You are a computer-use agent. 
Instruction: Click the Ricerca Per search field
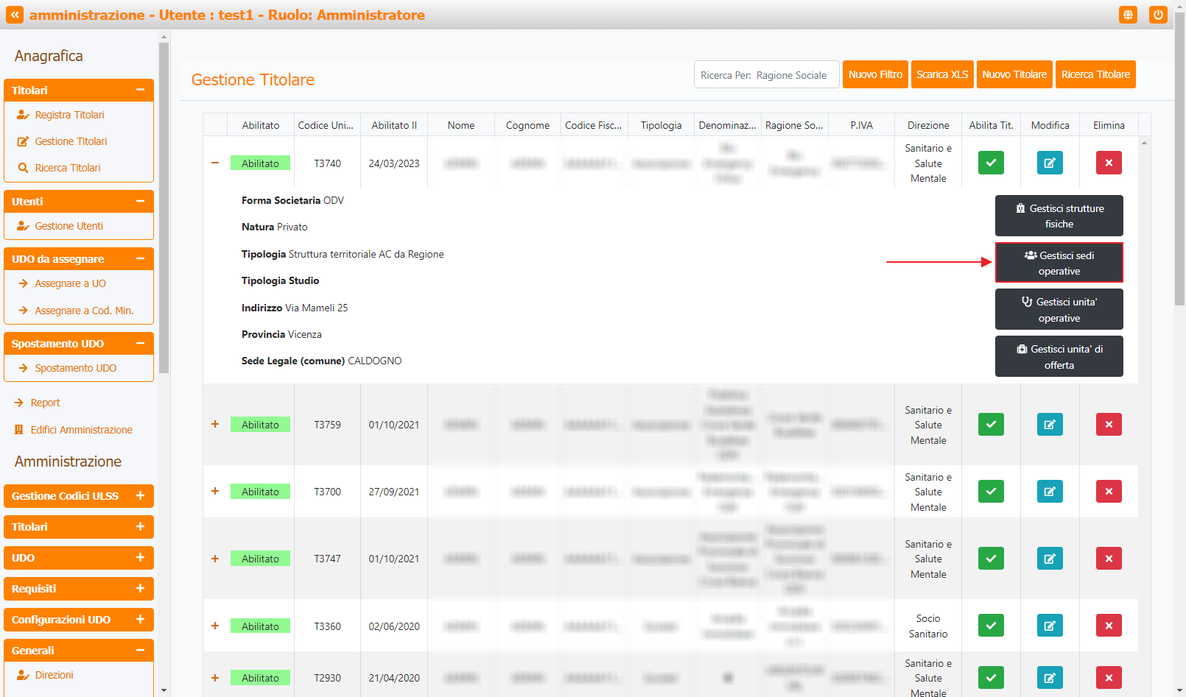click(766, 75)
